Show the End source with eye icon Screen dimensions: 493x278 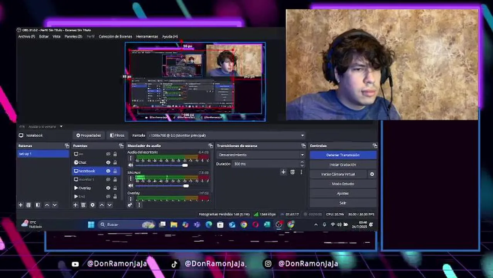click(x=108, y=197)
